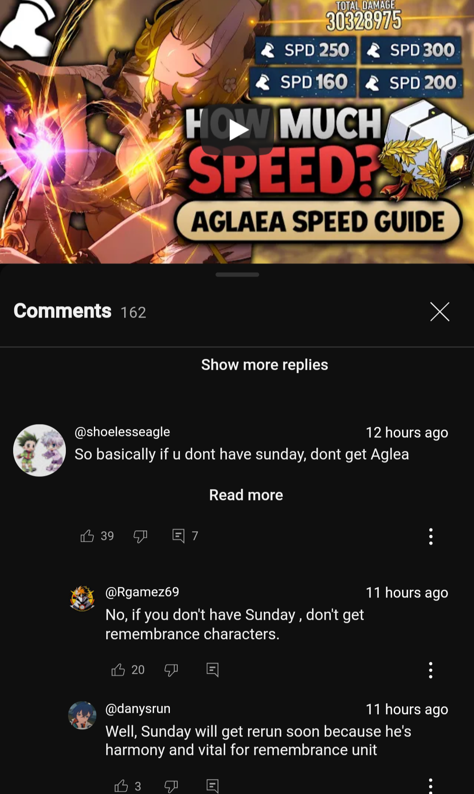The image size is (474, 794).
Task: Open @shoelesseagle profile avatar
Action: click(39, 451)
